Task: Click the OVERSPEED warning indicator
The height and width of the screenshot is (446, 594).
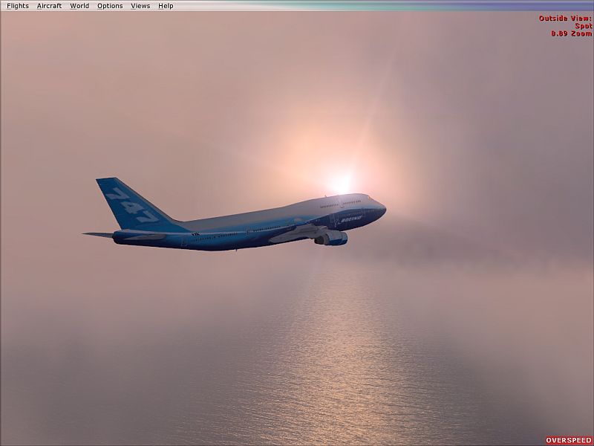Action: point(569,440)
